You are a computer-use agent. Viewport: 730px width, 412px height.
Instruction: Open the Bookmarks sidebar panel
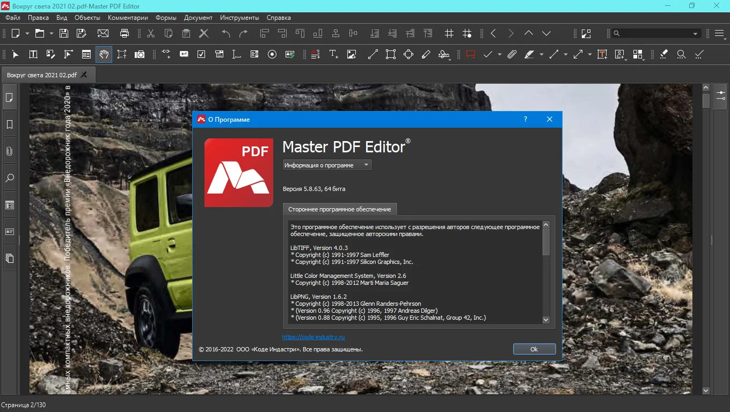(x=10, y=124)
